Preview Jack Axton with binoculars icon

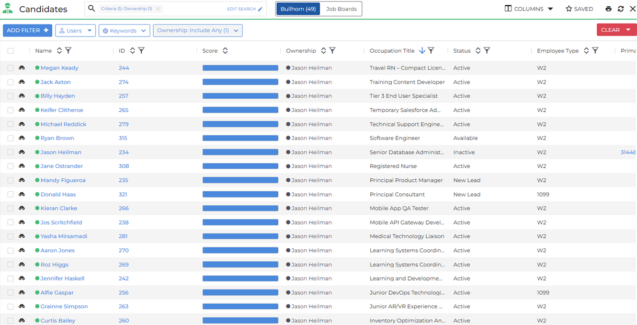click(22, 82)
